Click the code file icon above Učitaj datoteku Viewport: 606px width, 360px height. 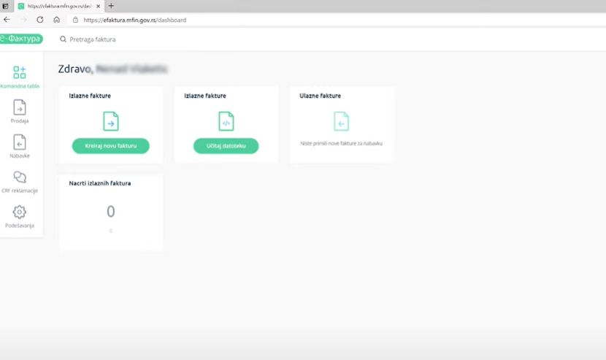(x=226, y=120)
